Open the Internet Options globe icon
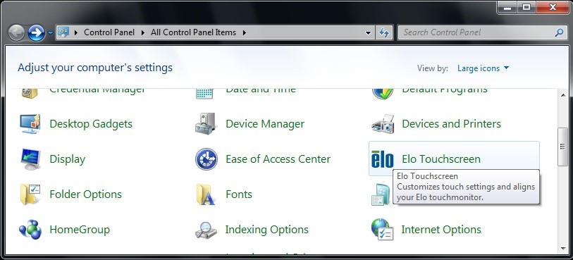 tap(382, 229)
